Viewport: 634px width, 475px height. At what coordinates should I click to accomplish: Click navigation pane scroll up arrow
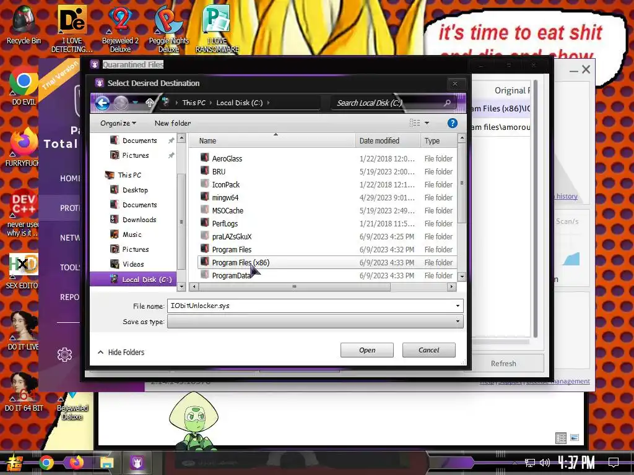click(x=181, y=138)
